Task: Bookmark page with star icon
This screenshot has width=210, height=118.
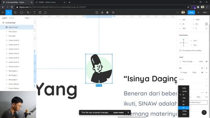Action: pos(188,7)
